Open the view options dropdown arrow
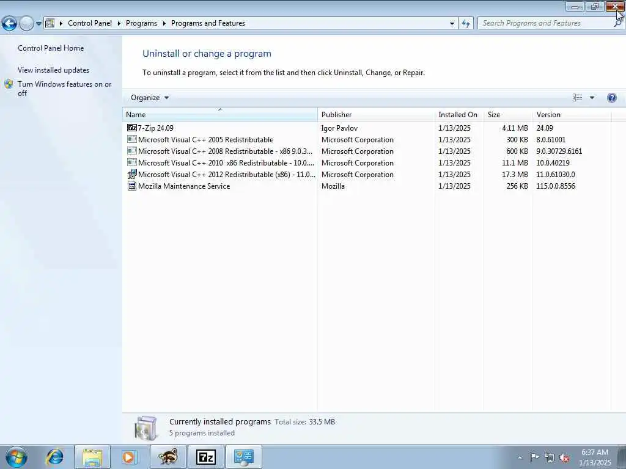Screen dimensions: 626x469 592,98
